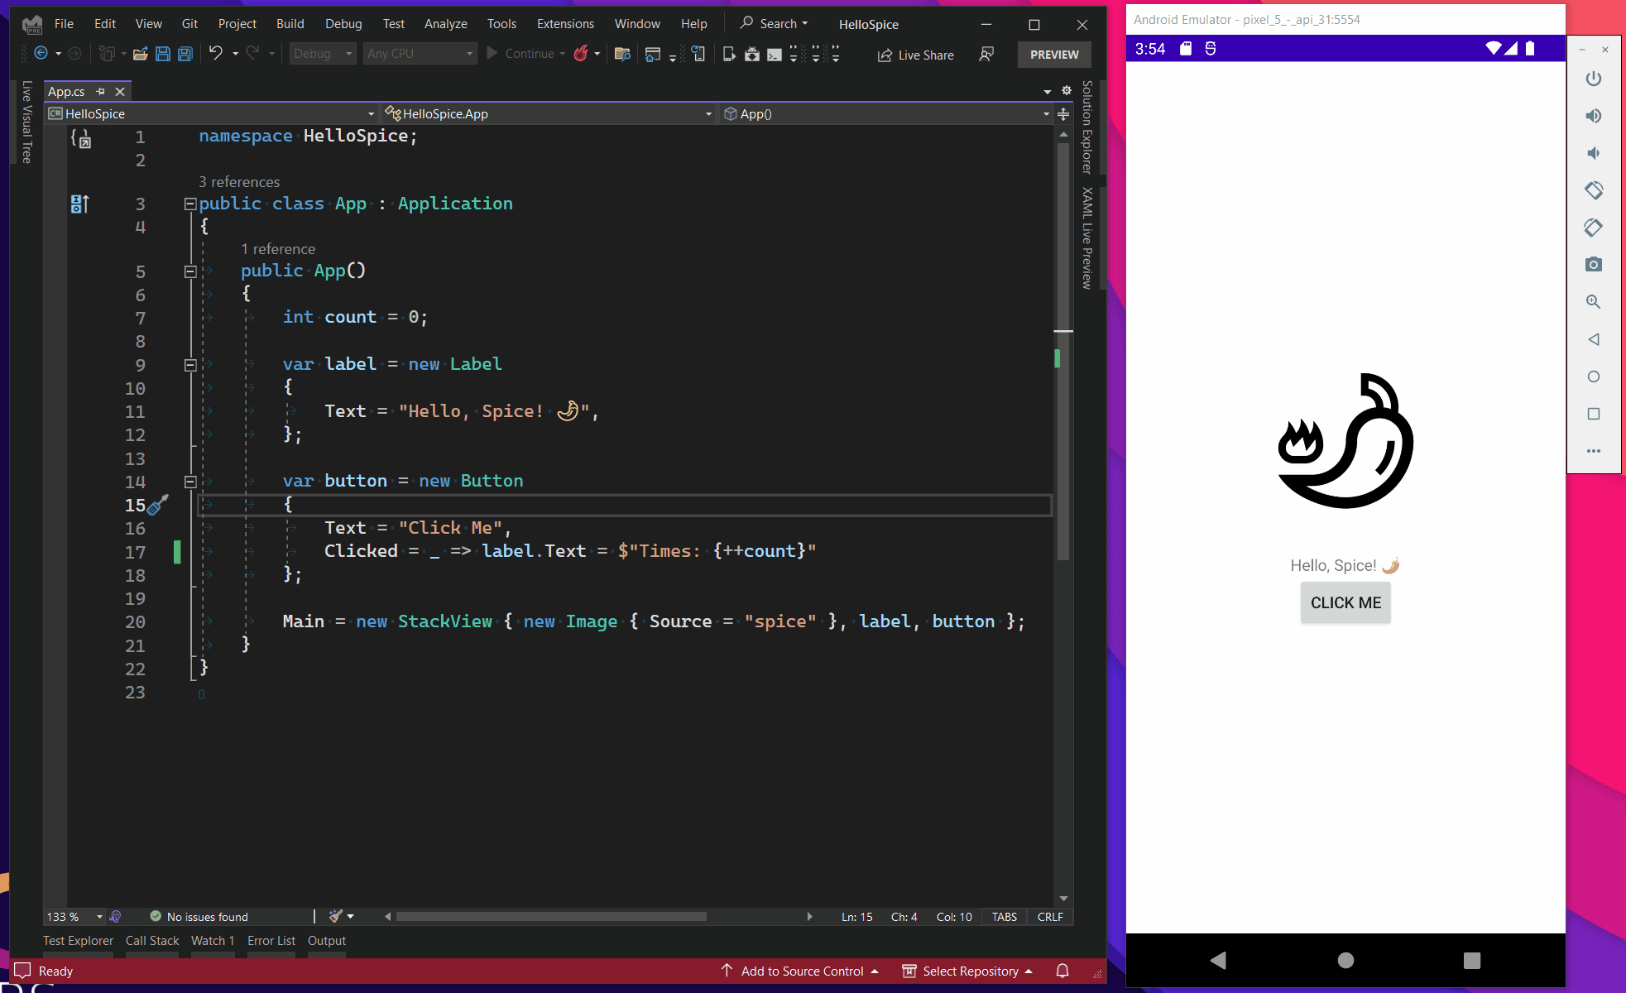Viewport: 1626px width, 993px height.
Task: Click Add to Source Control in status bar
Action: pos(801,971)
